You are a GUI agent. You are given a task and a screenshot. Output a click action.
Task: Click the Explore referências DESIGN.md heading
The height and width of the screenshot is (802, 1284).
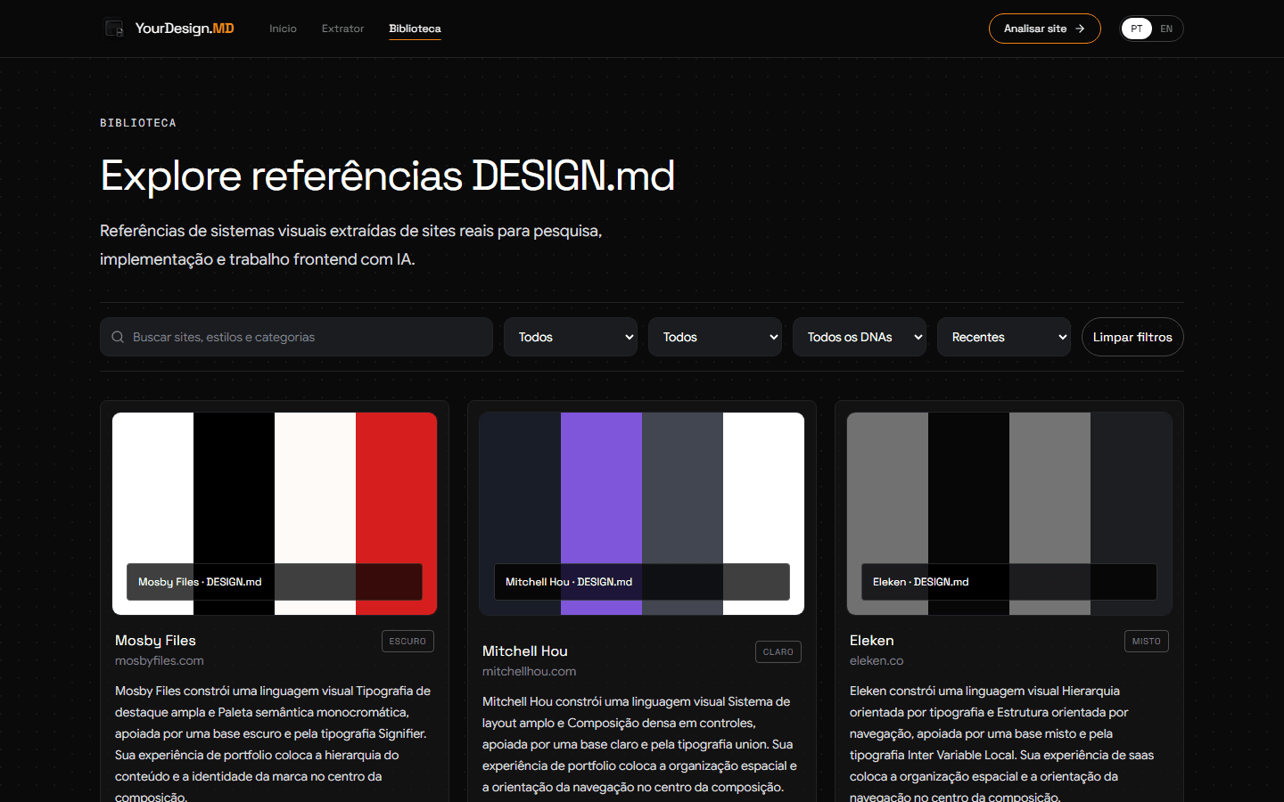pos(388,176)
